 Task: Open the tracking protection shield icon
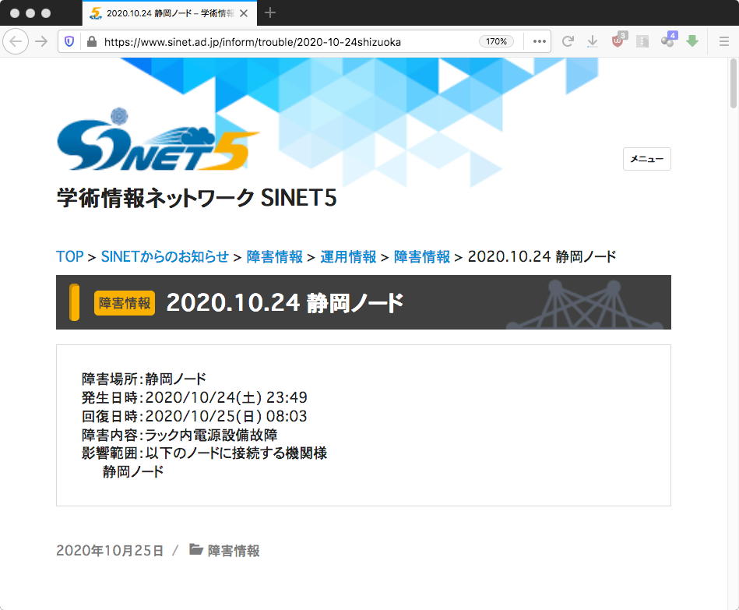tap(69, 41)
